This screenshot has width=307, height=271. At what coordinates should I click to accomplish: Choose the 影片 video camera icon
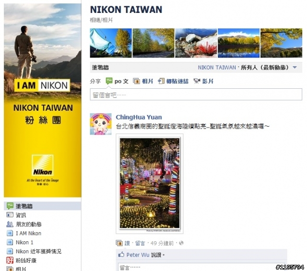(197, 81)
